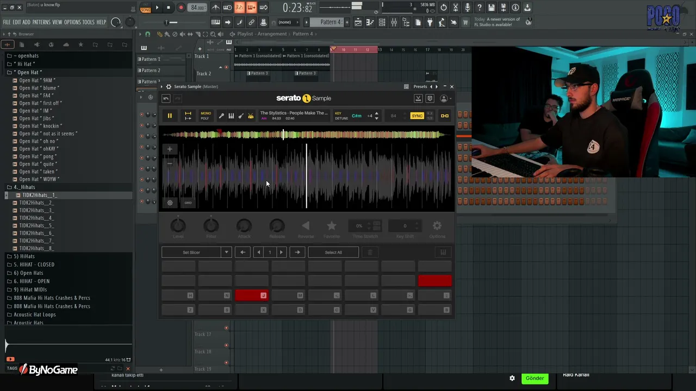Expand the 5) HiHats folder
Image resolution: width=696 pixels, height=391 pixels.
(x=24, y=256)
